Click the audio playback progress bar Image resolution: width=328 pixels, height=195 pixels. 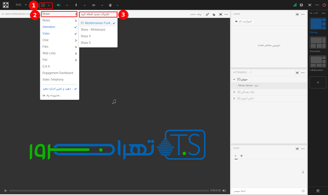pos(109,190)
